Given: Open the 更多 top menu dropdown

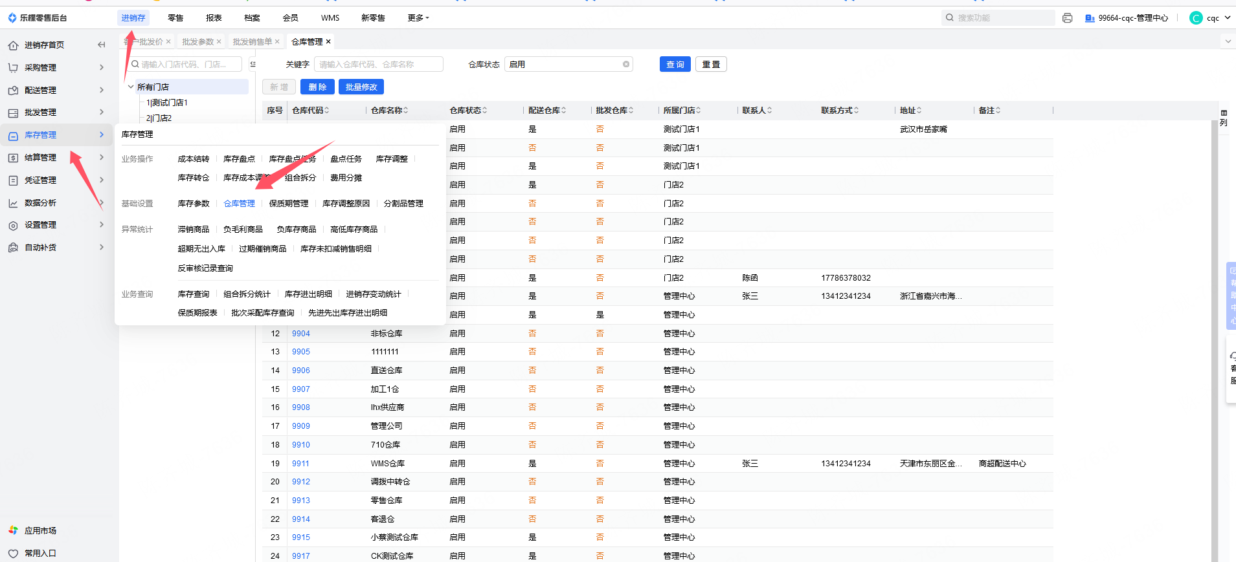Looking at the screenshot, I should (418, 18).
